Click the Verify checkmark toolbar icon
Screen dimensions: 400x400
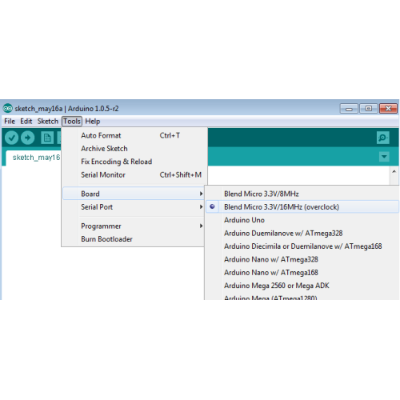(x=11, y=138)
